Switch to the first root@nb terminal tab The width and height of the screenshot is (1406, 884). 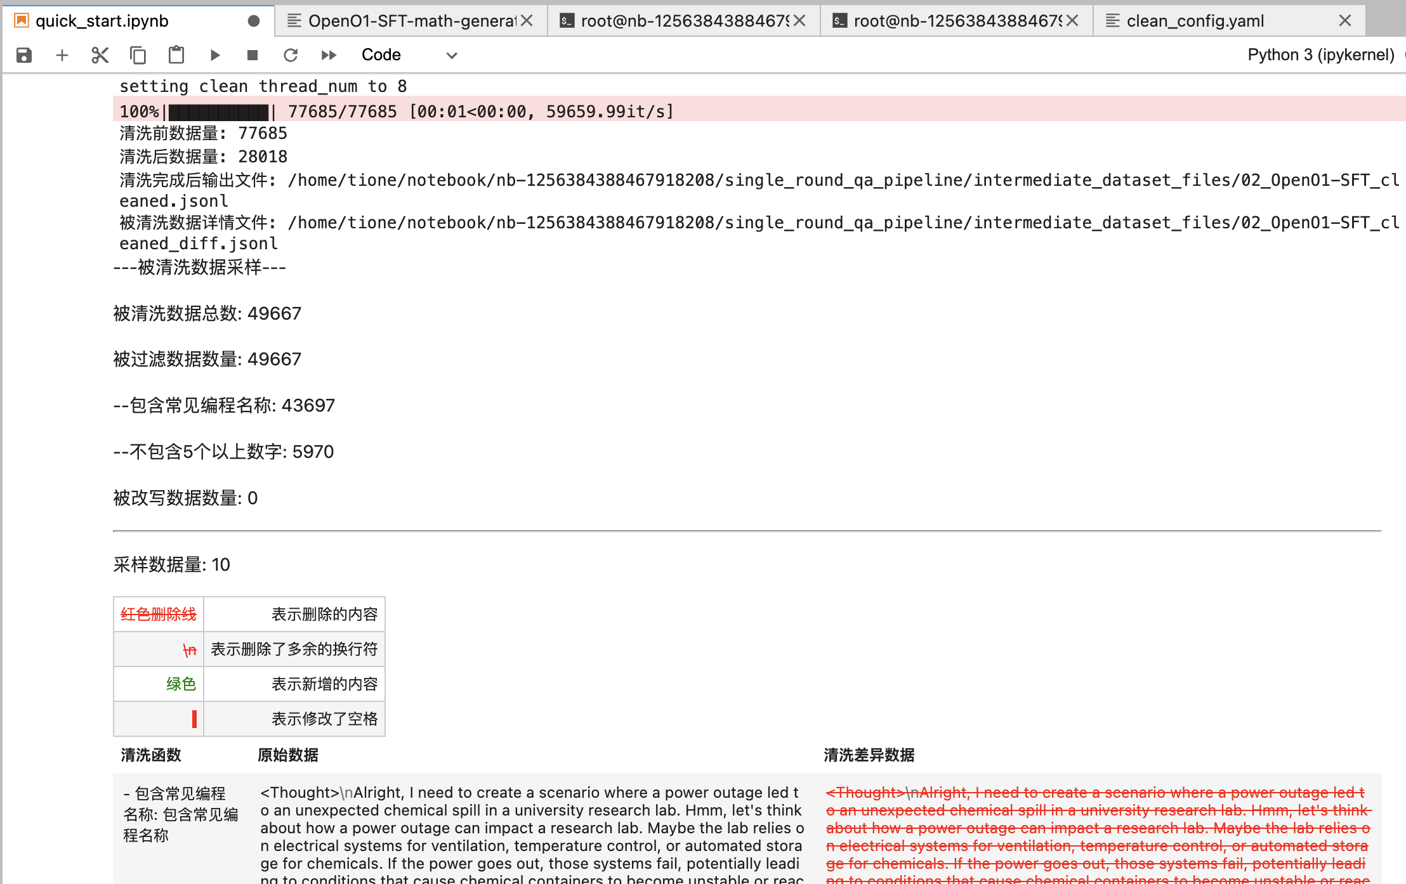[684, 21]
